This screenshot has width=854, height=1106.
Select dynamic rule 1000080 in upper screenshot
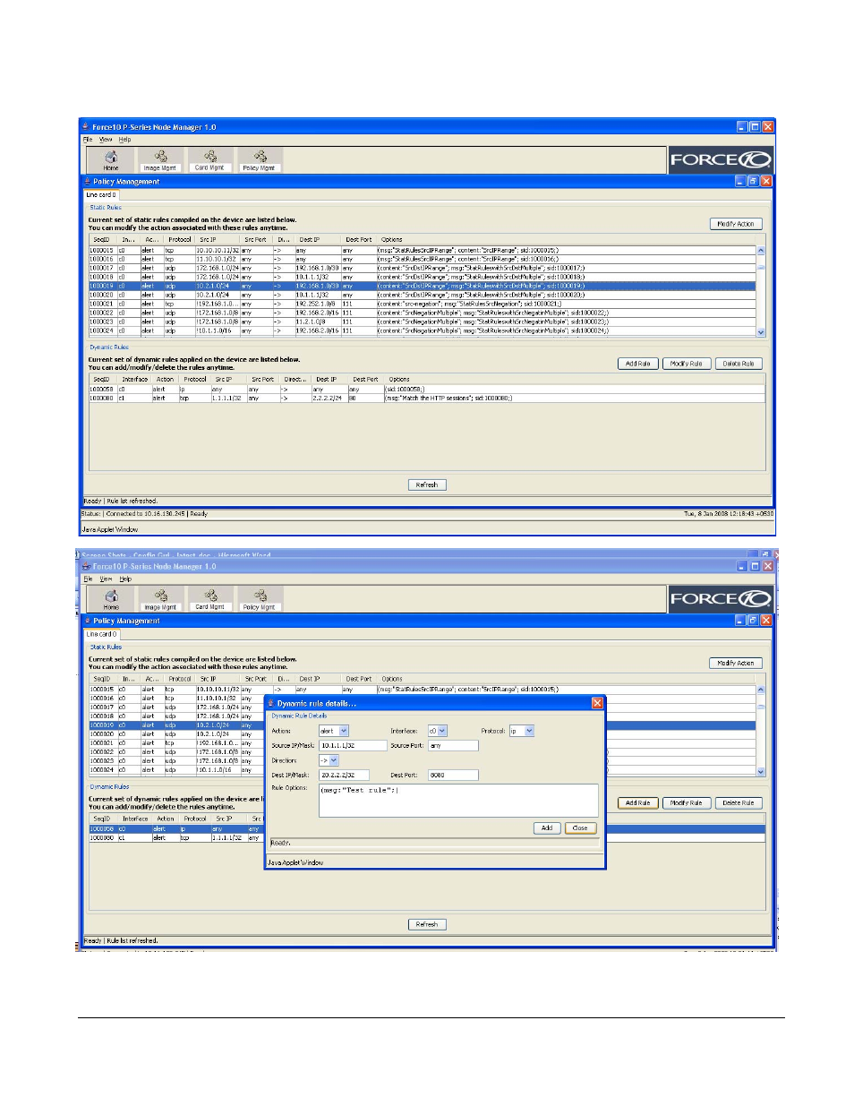click(x=426, y=399)
